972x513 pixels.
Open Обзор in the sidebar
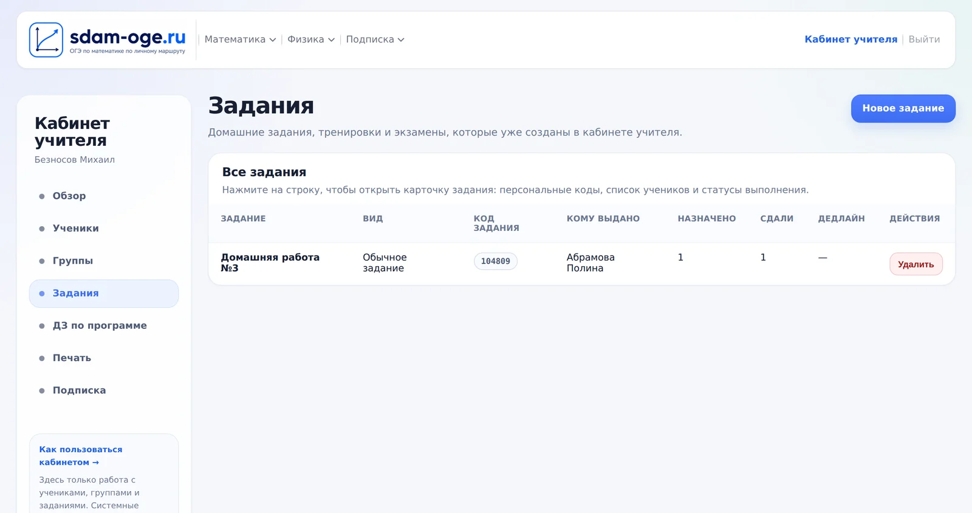pyautogui.click(x=104, y=196)
